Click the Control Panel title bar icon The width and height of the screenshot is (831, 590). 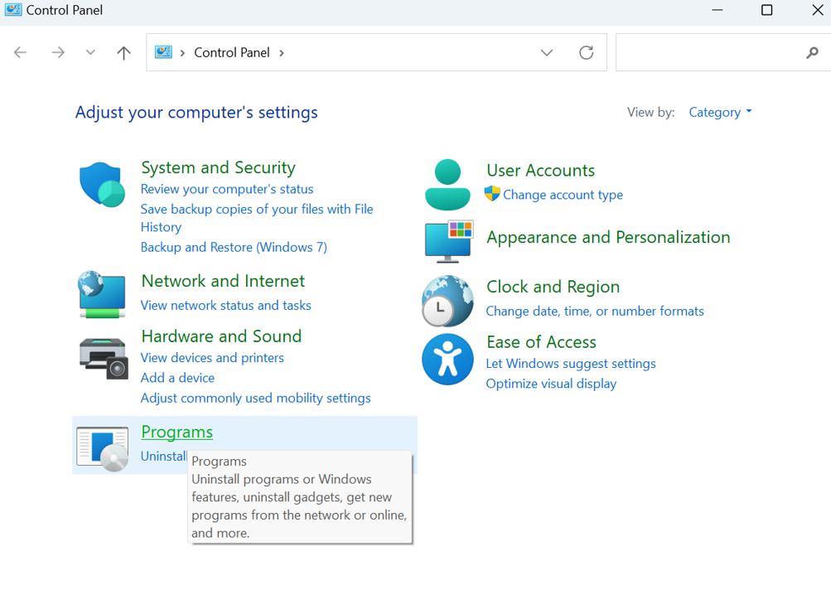click(x=12, y=10)
